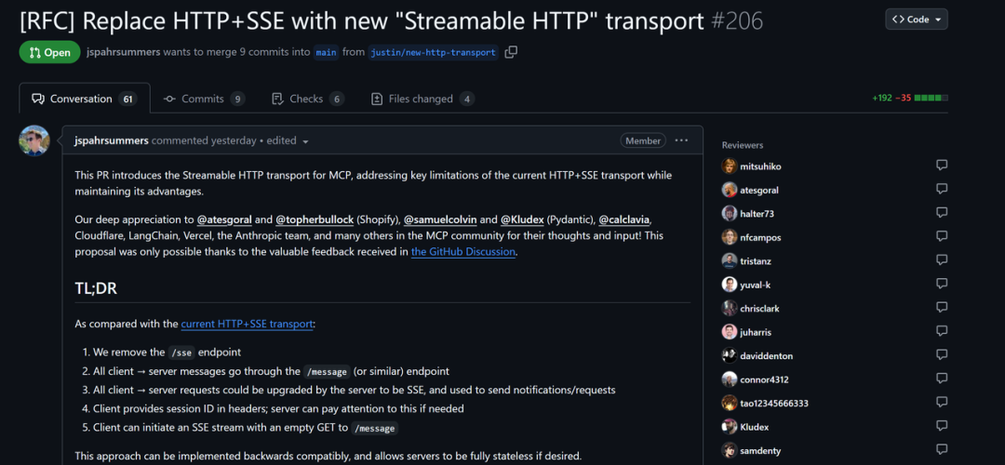Click the Open status badge
This screenshot has height=465, width=1005.
[49, 52]
